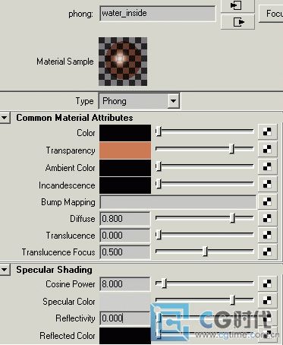Click the Transparency slider handle
This screenshot has height=345, width=283.
[x=231, y=149]
